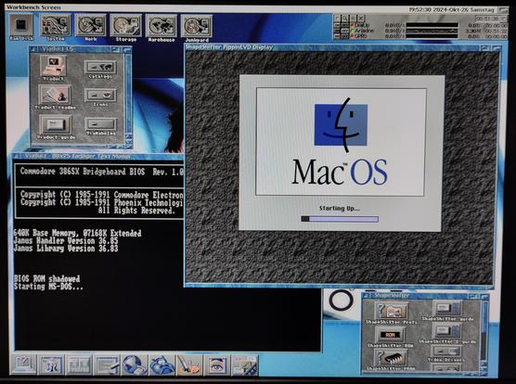The width and height of the screenshot is (516, 384).
Task: Click the X button in network monitor toolbar
Action: pyautogui.click(x=361, y=19)
